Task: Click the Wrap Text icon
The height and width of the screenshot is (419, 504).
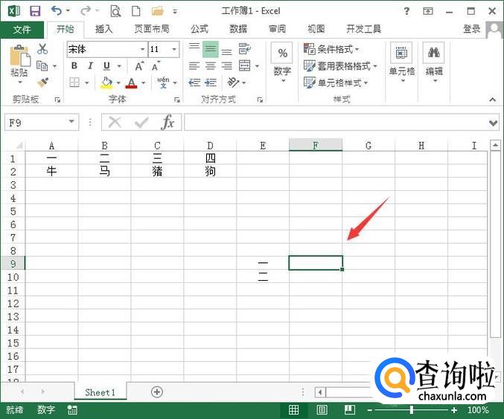Action: (x=245, y=49)
